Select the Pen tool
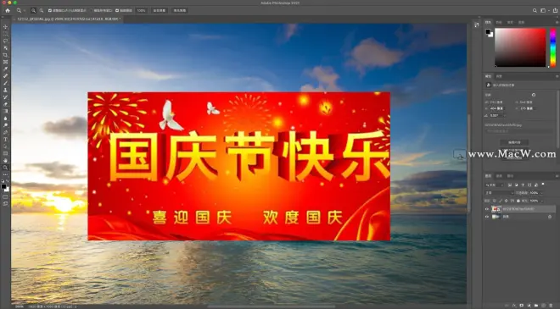 (x=5, y=132)
